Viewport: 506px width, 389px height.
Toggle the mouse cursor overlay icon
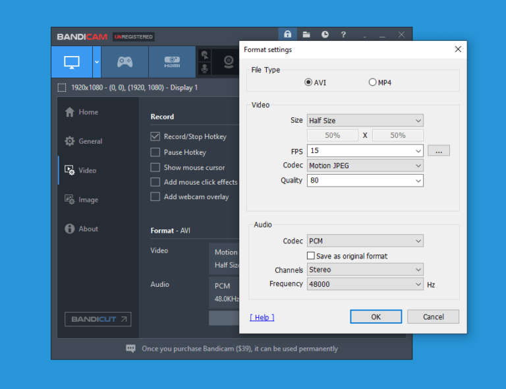pos(205,55)
